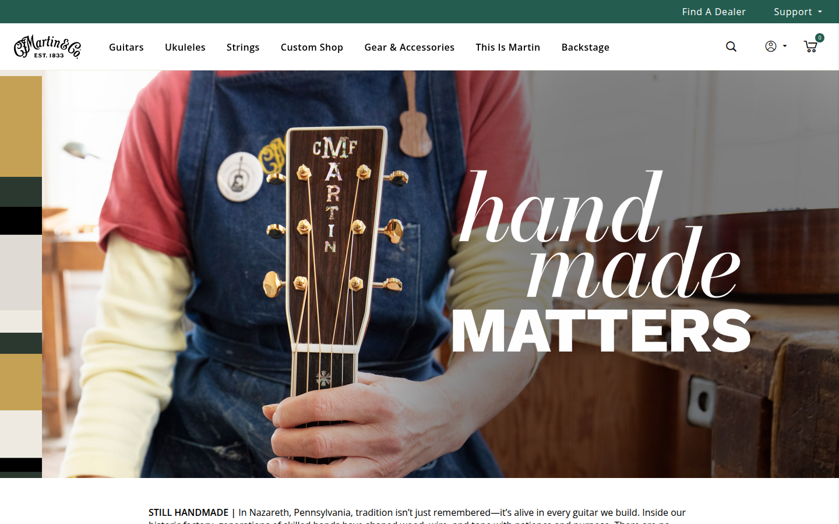
Task: Open Find A Dealer link
Action: point(714,12)
